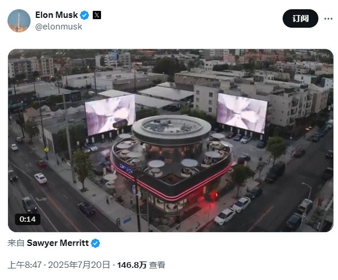The width and height of the screenshot is (338, 280).
Task: Click the 来自 source label
Action: 16,243
